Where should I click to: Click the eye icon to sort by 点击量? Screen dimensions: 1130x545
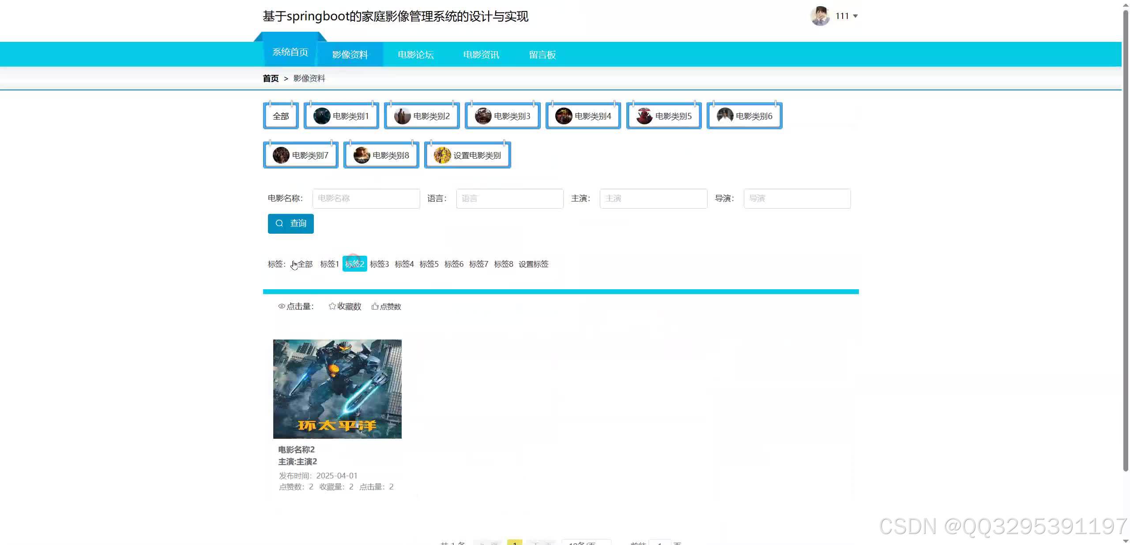282,306
